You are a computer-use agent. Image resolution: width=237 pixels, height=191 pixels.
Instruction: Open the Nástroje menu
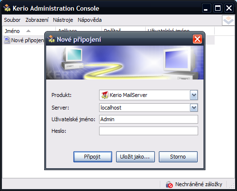(63, 20)
